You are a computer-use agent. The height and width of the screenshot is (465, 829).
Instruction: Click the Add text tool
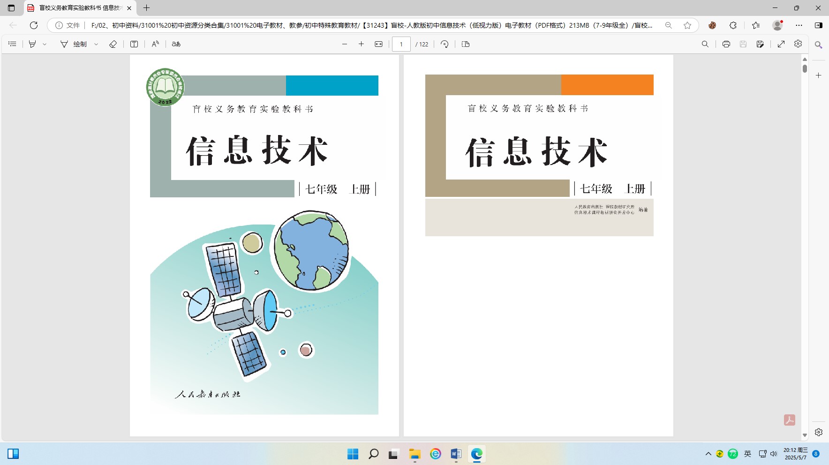tap(134, 44)
